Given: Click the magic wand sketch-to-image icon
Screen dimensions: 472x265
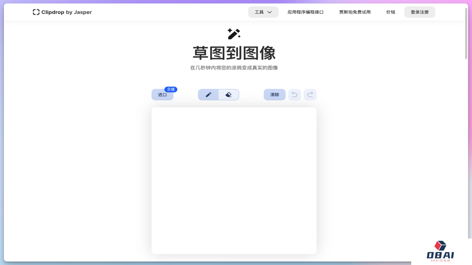Looking at the screenshot, I should [234, 33].
